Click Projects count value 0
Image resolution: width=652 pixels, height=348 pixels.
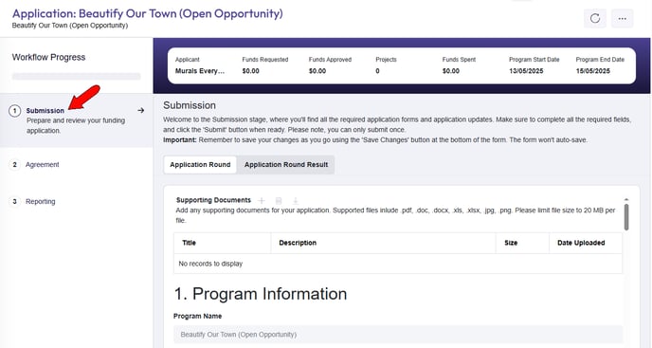pos(377,71)
